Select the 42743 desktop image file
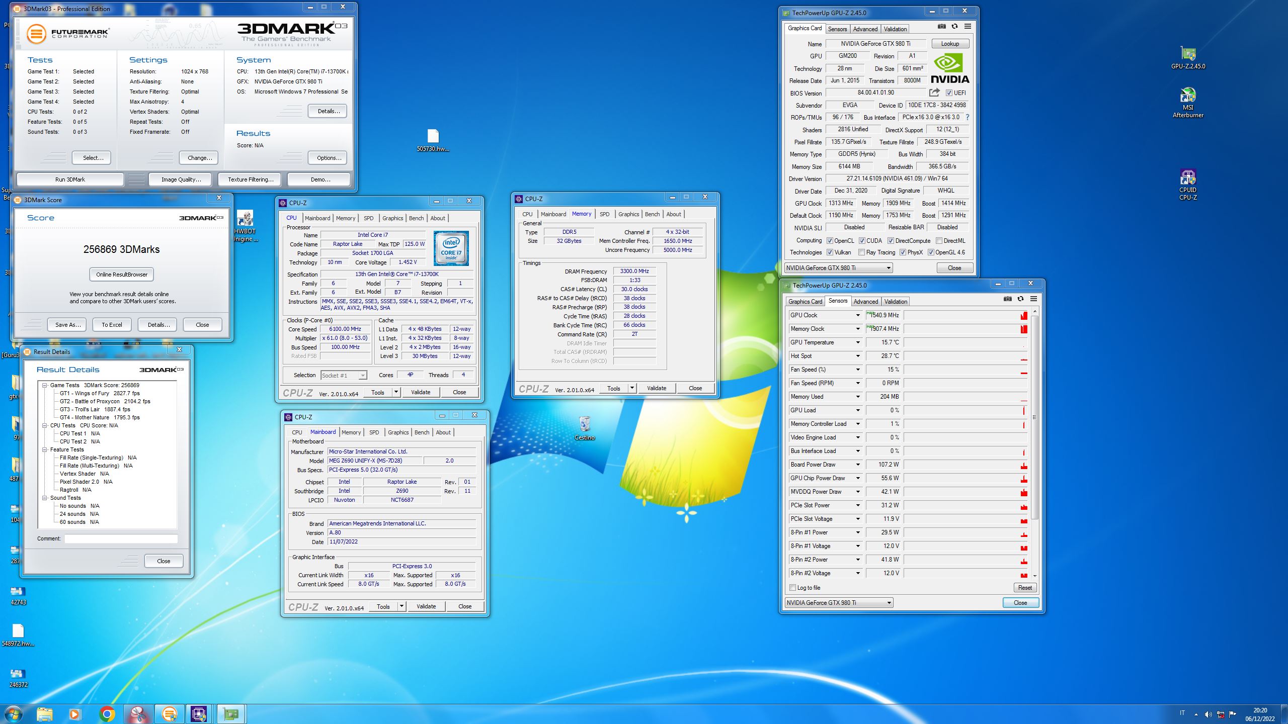Viewport: 1288px width, 724px height. (18, 595)
